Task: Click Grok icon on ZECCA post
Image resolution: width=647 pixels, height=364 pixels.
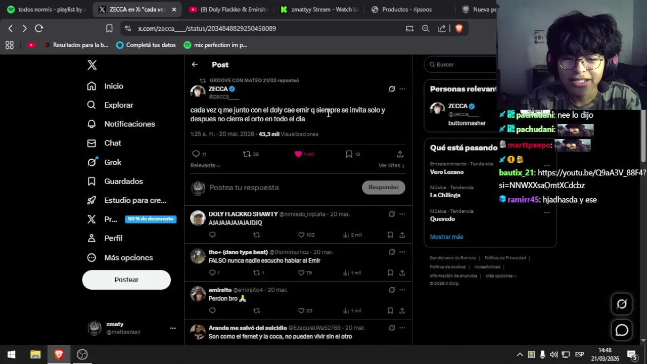Action: 392,89
